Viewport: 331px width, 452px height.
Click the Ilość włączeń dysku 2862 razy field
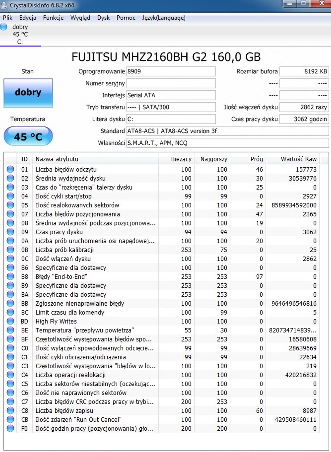[x=304, y=107]
